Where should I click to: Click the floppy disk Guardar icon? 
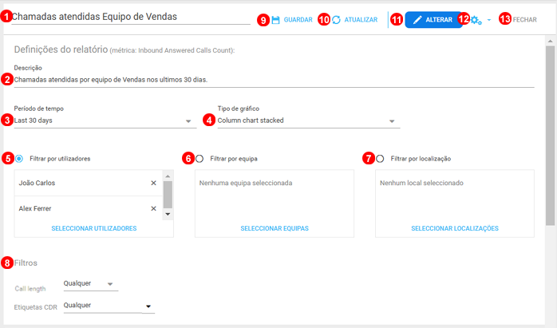click(x=275, y=19)
